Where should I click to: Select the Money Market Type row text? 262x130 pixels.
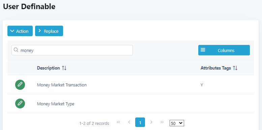56,104
